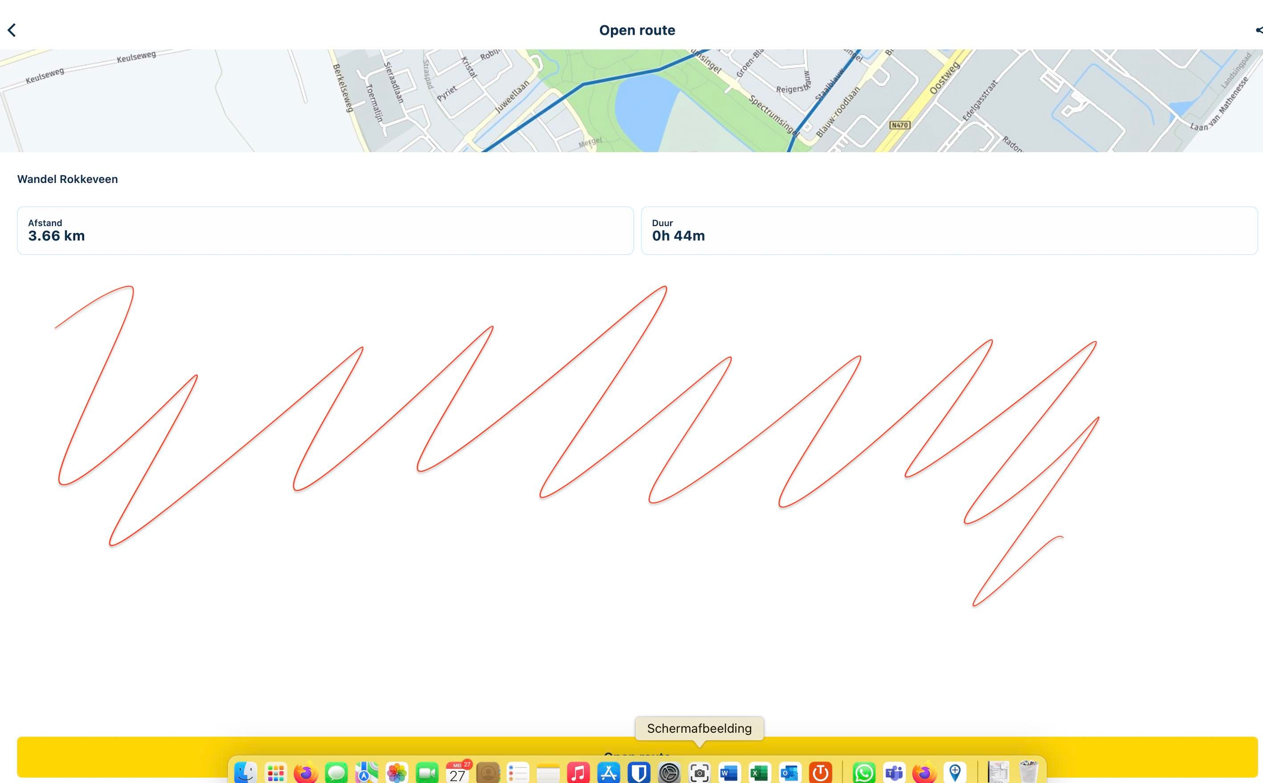
Task: Open the blue map-pin app in dock
Action: [955, 773]
